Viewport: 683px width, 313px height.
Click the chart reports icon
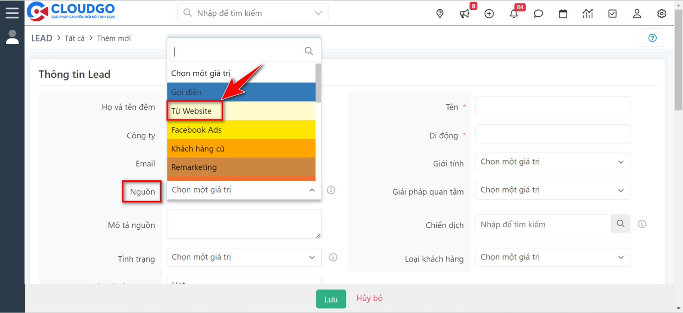(588, 14)
